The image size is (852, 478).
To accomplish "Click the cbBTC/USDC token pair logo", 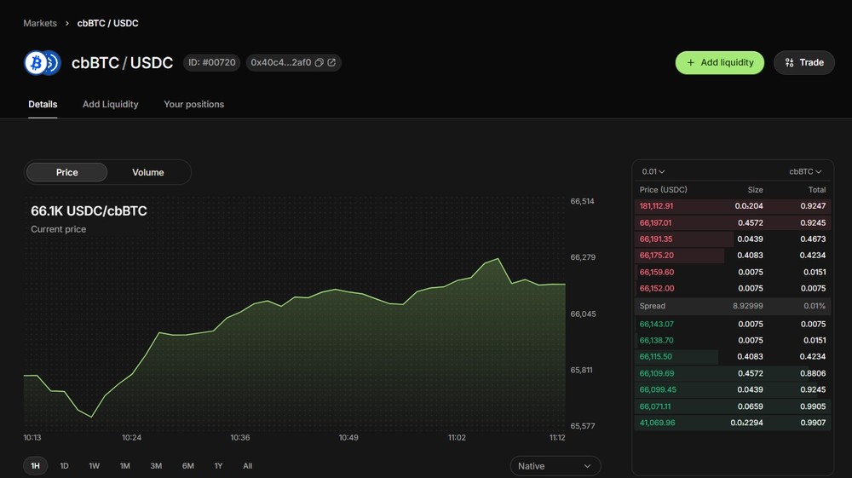I will (x=43, y=62).
